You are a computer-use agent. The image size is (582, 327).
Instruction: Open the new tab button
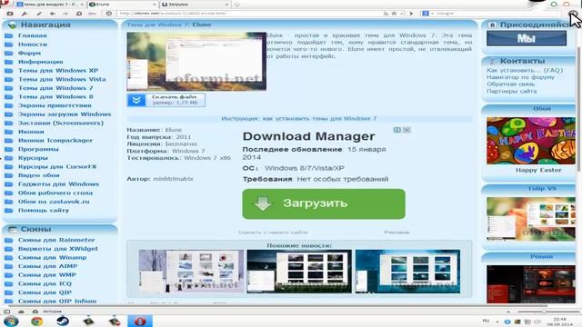(236, 5)
